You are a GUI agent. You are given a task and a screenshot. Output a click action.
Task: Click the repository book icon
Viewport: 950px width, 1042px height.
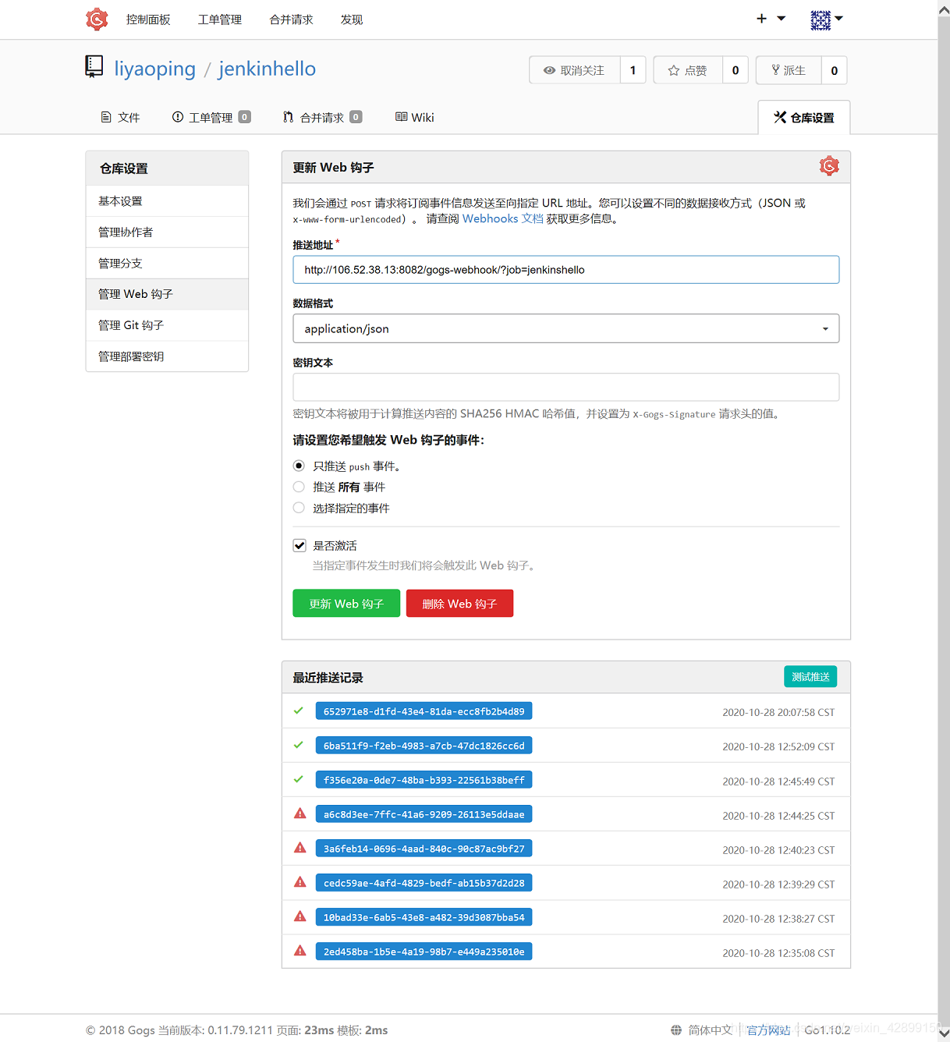[x=94, y=66]
